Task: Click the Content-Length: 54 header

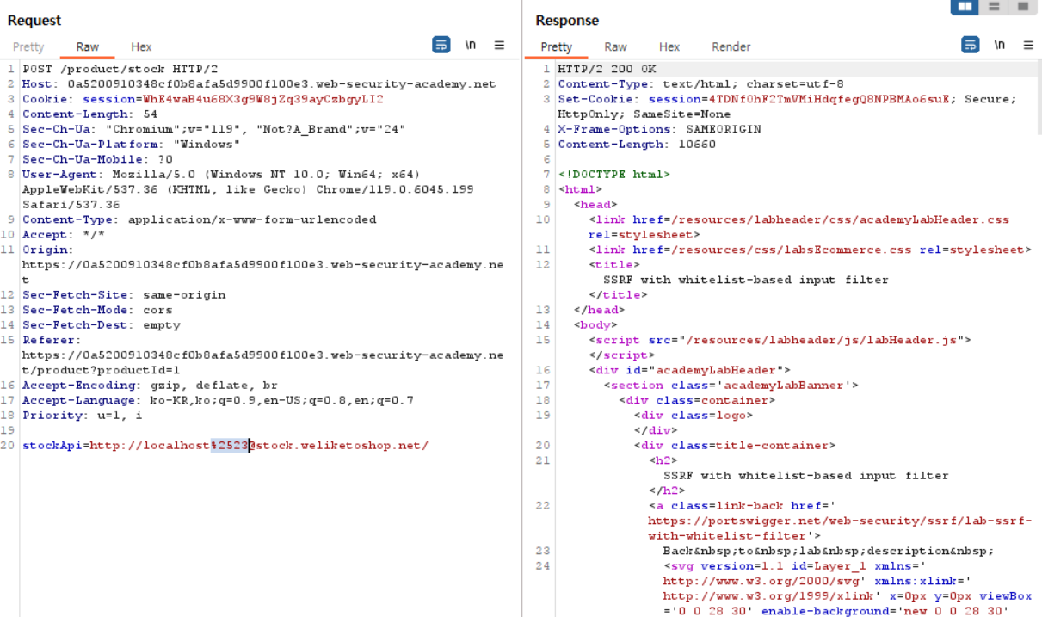Action: (89, 114)
